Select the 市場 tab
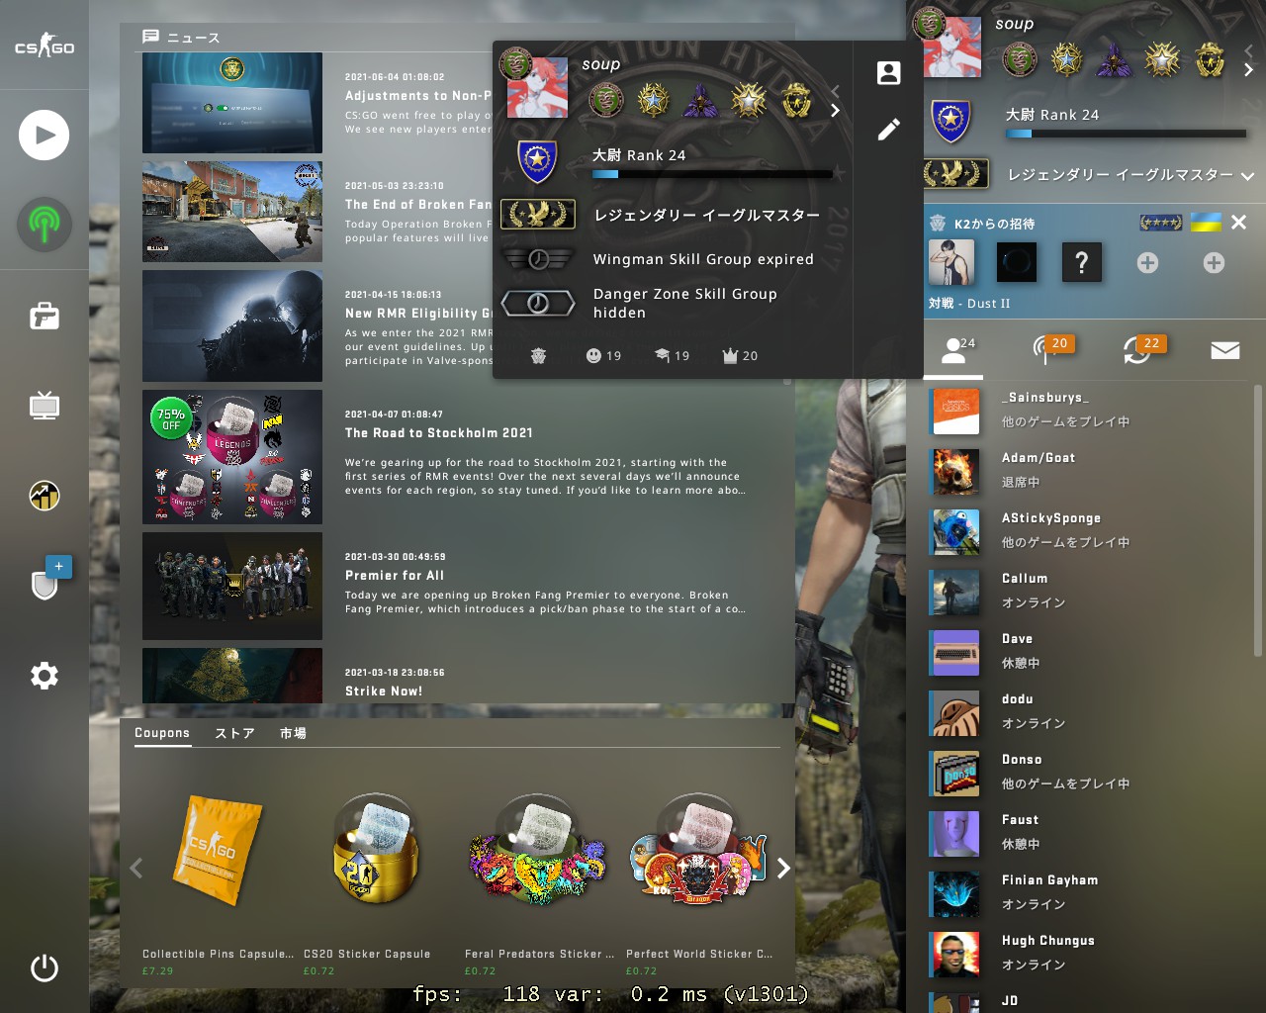The image size is (1266, 1013). pos(293,733)
